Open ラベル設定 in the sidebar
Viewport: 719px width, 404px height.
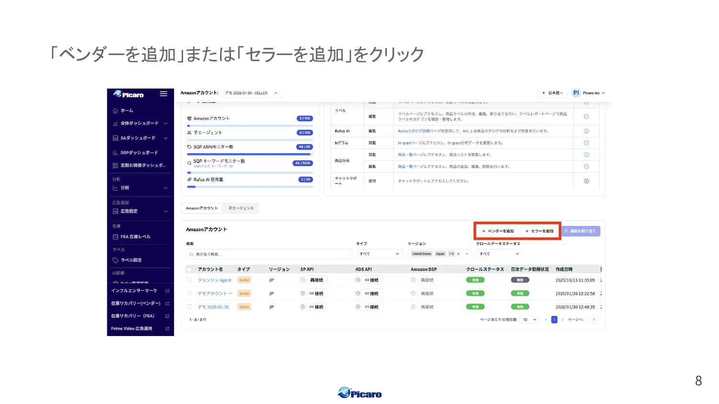coord(131,260)
